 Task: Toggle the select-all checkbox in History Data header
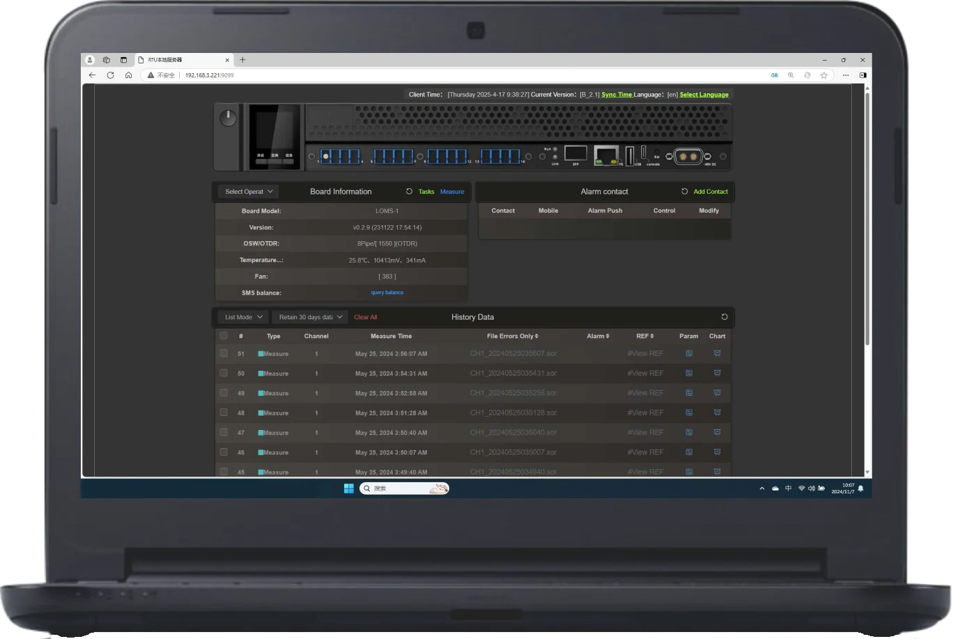(224, 335)
